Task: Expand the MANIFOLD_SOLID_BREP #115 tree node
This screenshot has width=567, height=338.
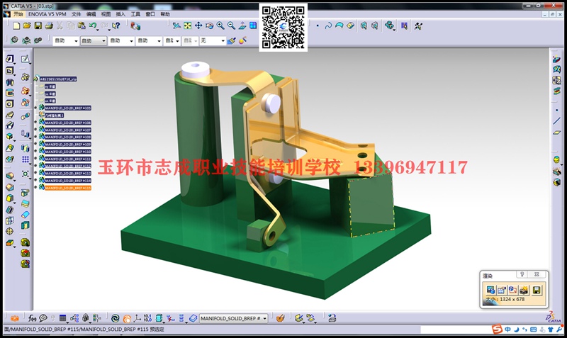Action: [36, 187]
